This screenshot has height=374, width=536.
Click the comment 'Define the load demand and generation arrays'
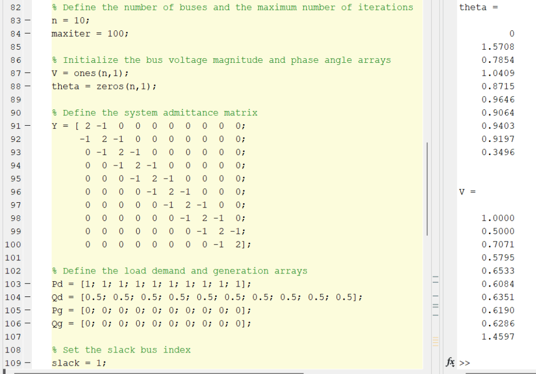pyautogui.click(x=185, y=271)
